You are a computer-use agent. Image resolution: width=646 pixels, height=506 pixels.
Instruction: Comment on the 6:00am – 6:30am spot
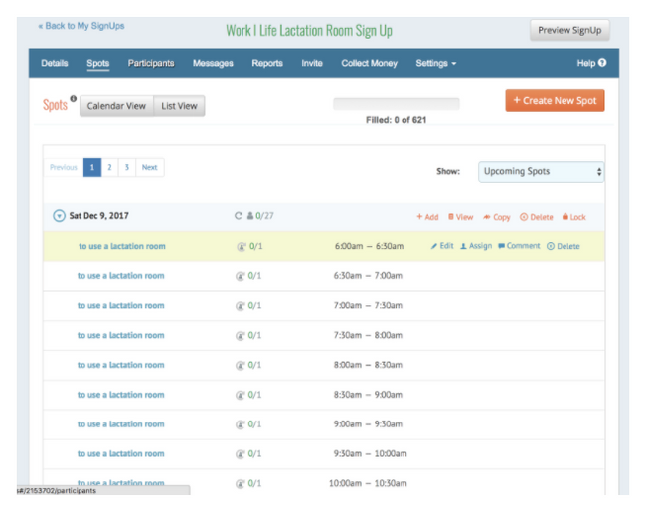(519, 246)
